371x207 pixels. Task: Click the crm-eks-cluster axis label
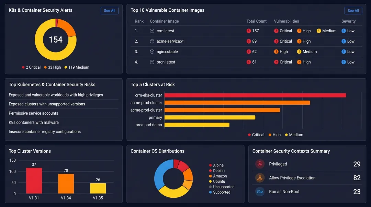coord(148,95)
